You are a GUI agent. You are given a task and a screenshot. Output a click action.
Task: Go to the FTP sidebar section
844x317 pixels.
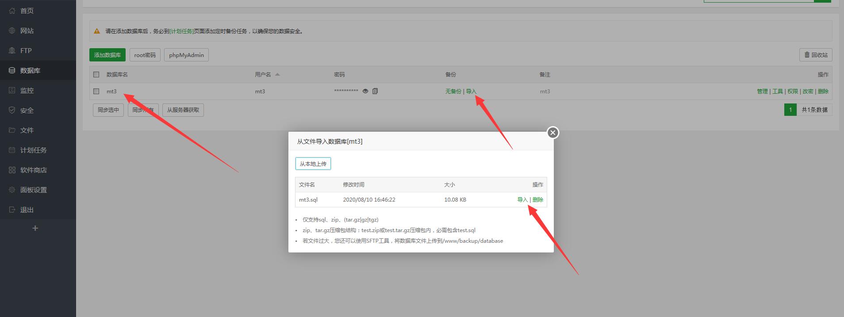26,50
